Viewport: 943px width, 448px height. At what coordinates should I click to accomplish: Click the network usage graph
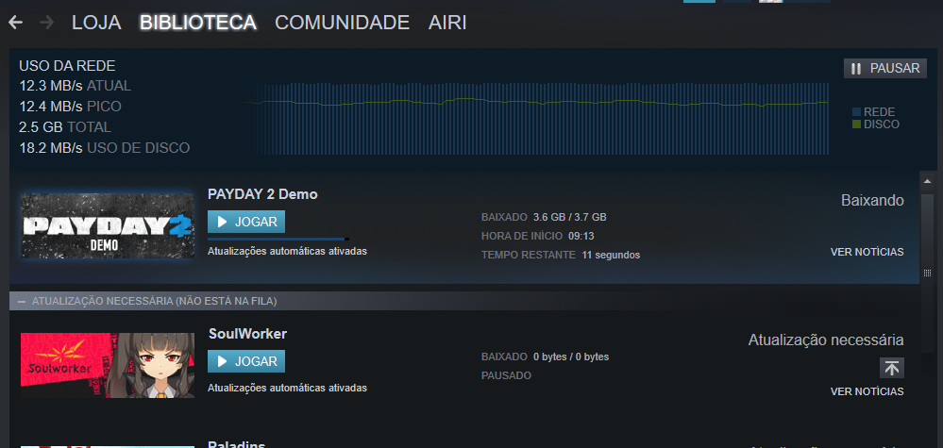(536, 119)
